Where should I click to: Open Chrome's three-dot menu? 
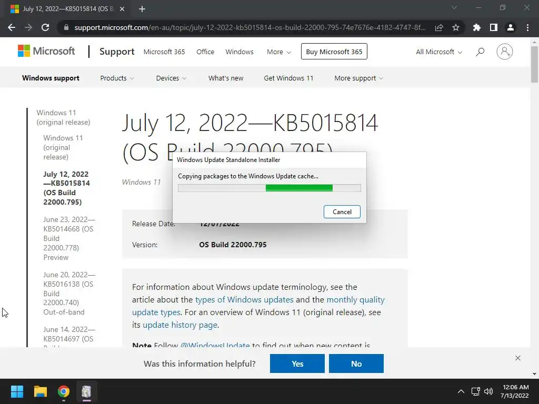pyautogui.click(x=527, y=27)
